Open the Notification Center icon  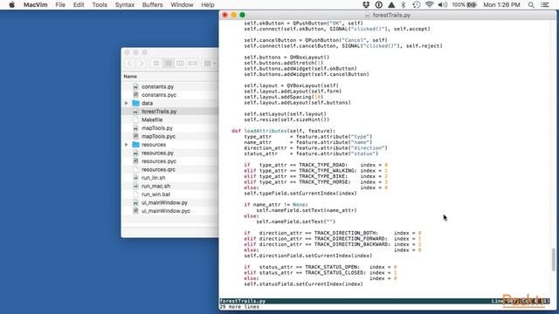click(545, 5)
